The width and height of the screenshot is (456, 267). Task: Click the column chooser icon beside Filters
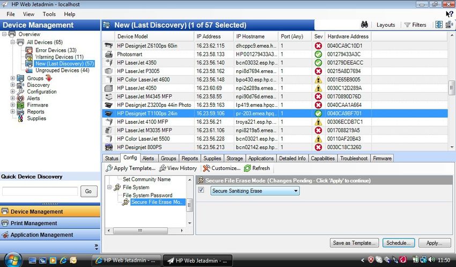pos(439,25)
